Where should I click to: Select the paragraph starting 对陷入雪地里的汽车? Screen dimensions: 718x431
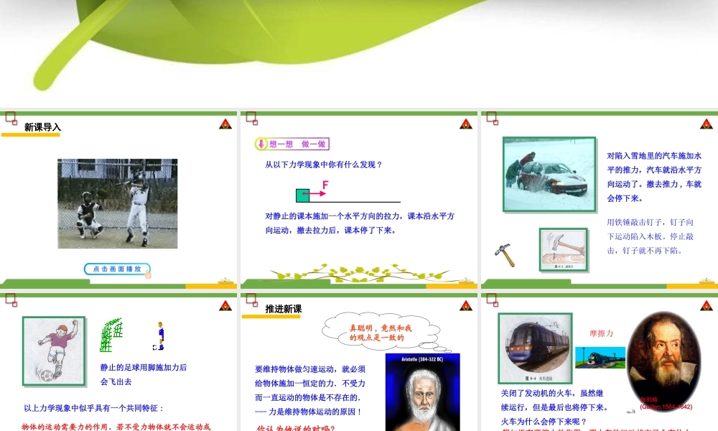point(654,177)
